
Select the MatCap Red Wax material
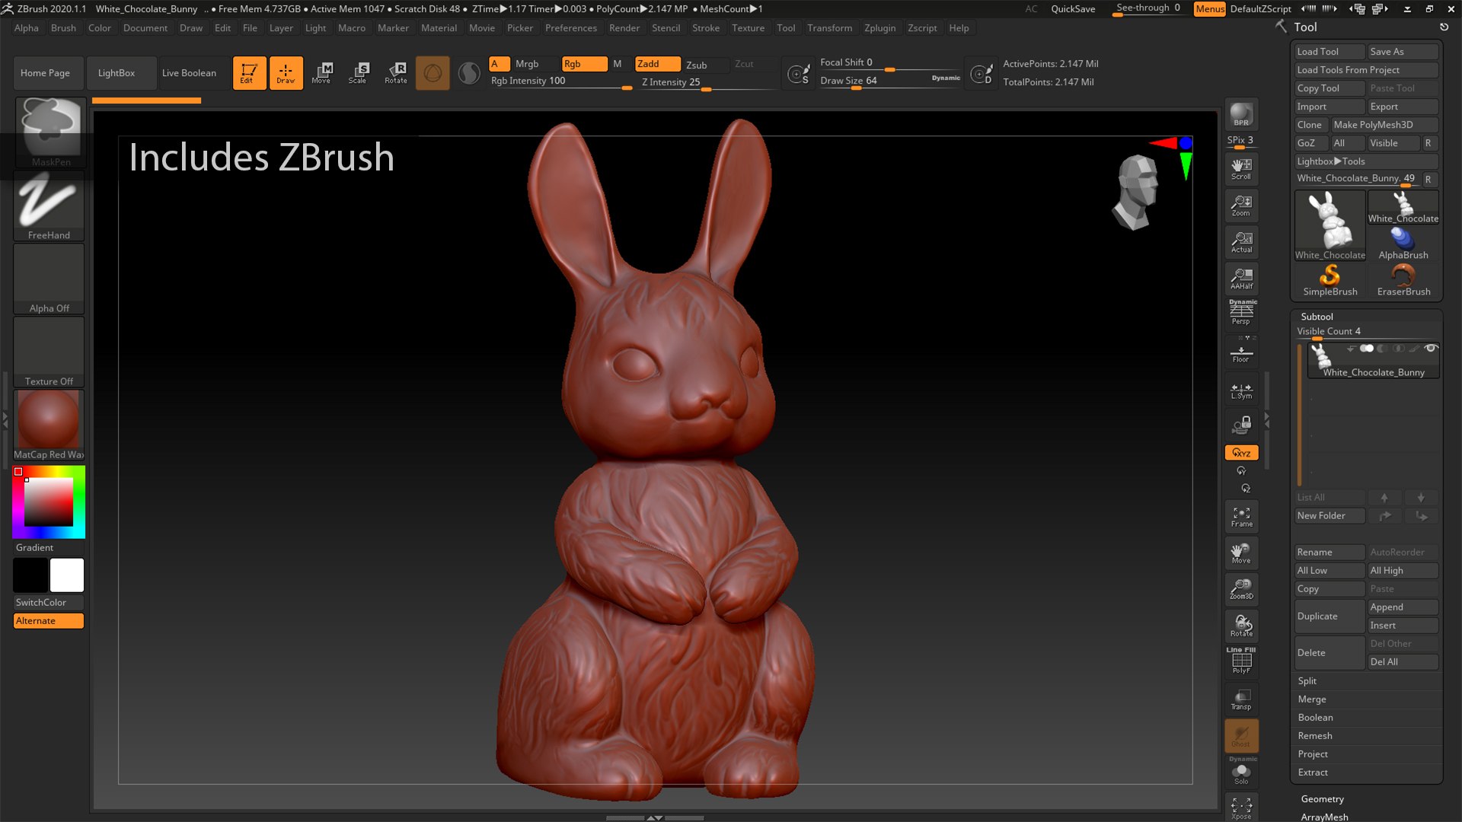49,425
